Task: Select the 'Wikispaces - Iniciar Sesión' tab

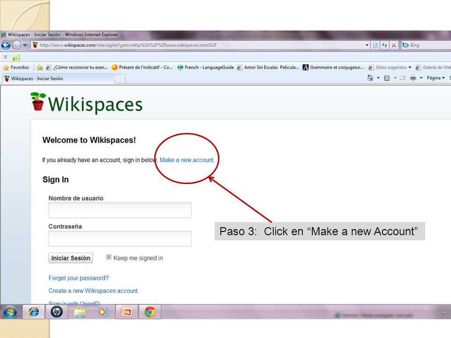Action: pyautogui.click(x=58, y=78)
